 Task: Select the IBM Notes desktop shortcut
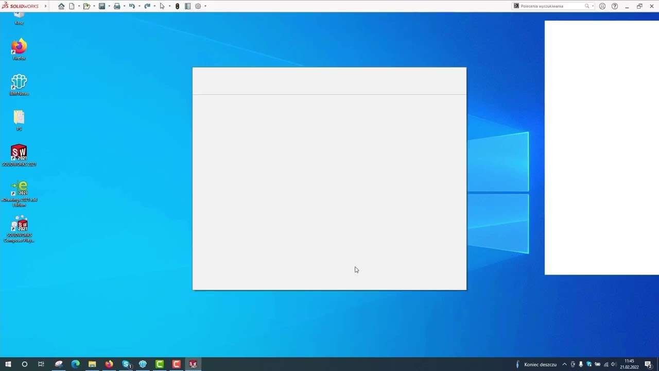pos(19,85)
